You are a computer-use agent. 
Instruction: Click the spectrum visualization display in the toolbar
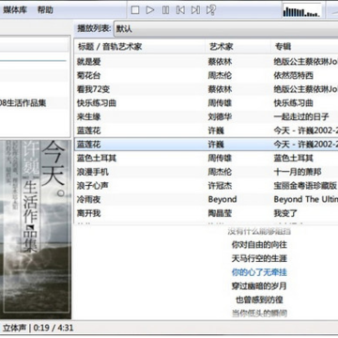click(x=301, y=10)
